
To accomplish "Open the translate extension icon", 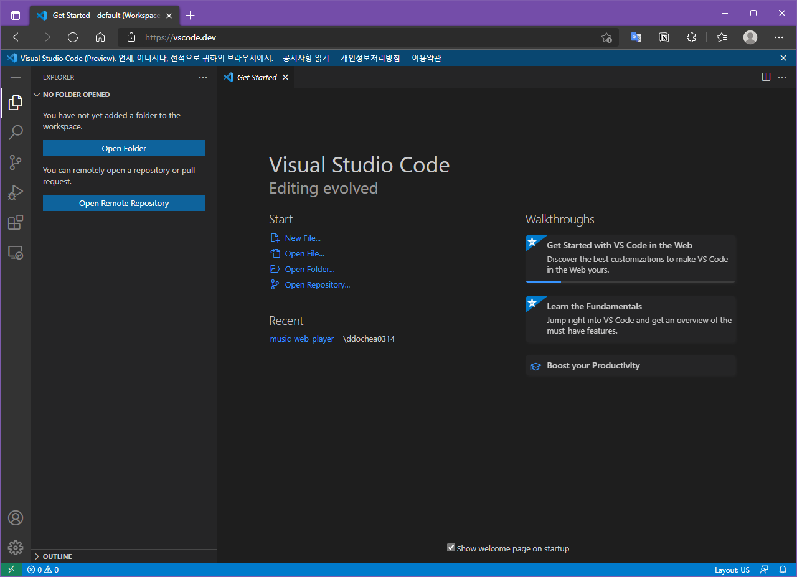I will (x=636, y=37).
